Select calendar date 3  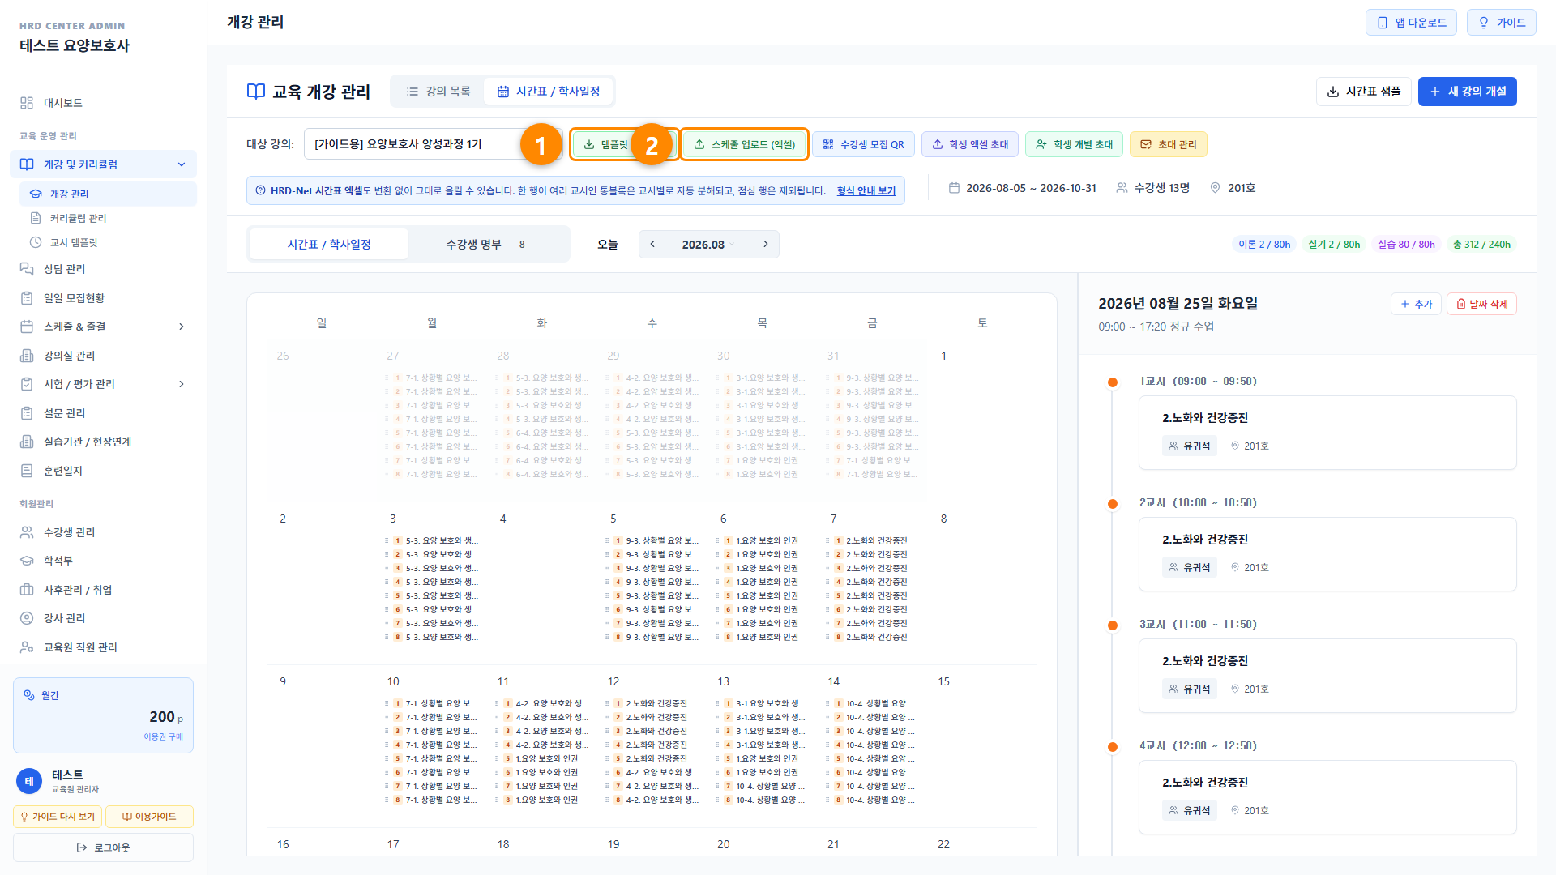[x=393, y=519]
